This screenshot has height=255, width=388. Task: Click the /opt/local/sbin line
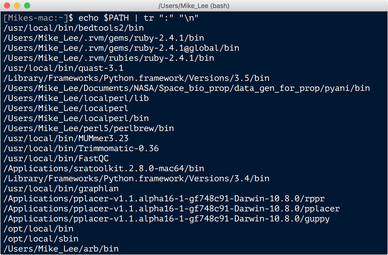point(41,239)
